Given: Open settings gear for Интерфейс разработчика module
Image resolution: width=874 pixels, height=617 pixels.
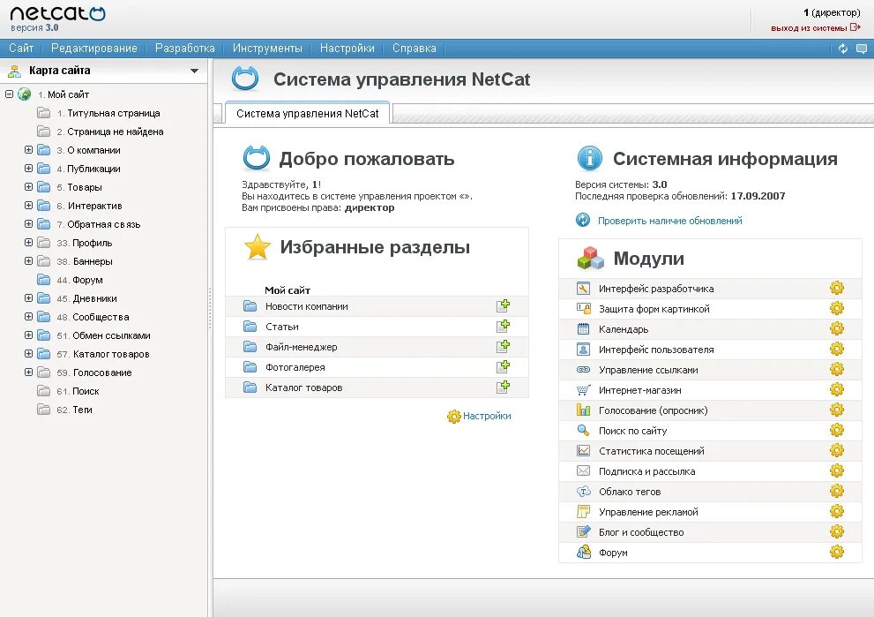Looking at the screenshot, I should (x=836, y=288).
